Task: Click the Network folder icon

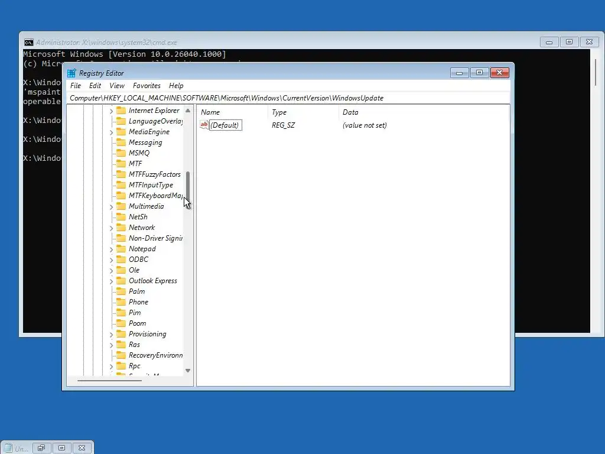Action: 121,228
